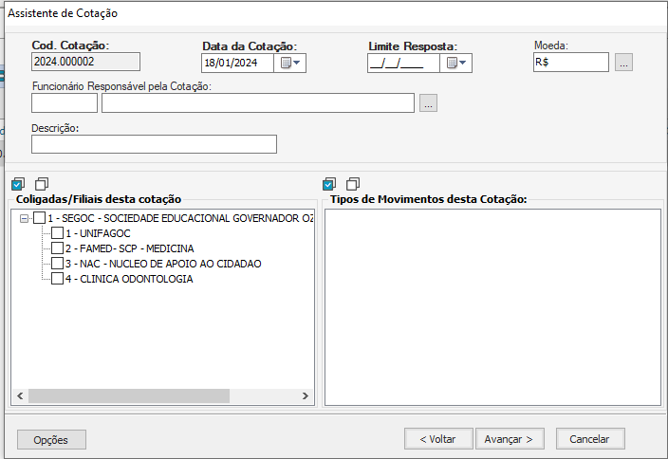668x459 pixels.
Task: Open Moeda lookup ellipsis button
Action: point(622,63)
